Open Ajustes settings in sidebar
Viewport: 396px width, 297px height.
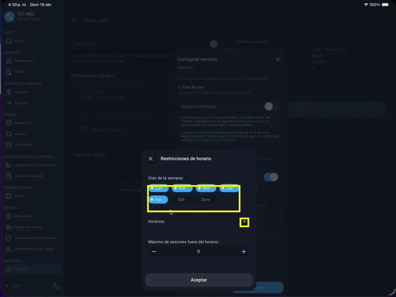click(21, 269)
